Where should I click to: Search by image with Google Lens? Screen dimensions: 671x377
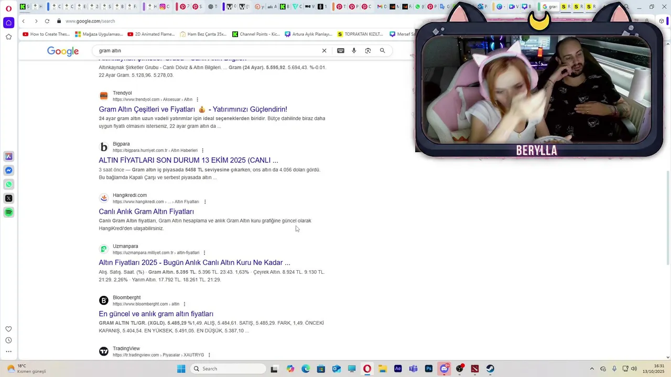368,51
